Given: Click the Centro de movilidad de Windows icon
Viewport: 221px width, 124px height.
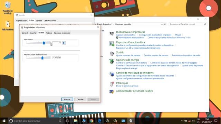Looking at the screenshot, I should (x=112, y=74).
